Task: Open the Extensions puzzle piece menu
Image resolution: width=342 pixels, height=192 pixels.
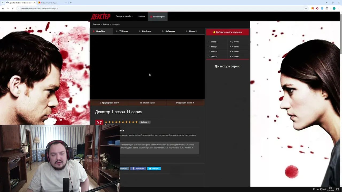Action: pos(327,8)
